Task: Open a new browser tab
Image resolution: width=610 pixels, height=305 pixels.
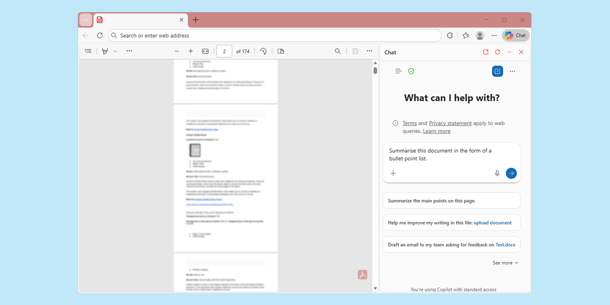Action: click(x=196, y=20)
